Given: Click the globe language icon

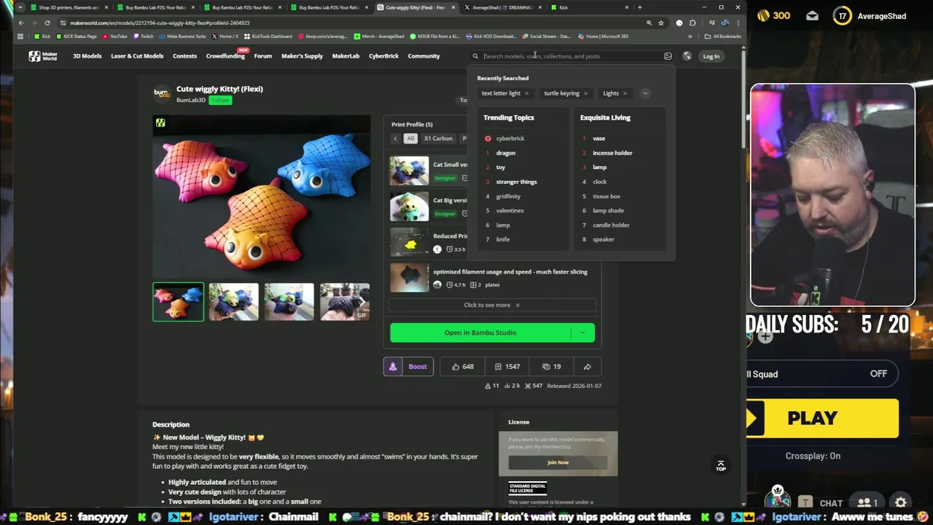Looking at the screenshot, I should [x=687, y=56].
